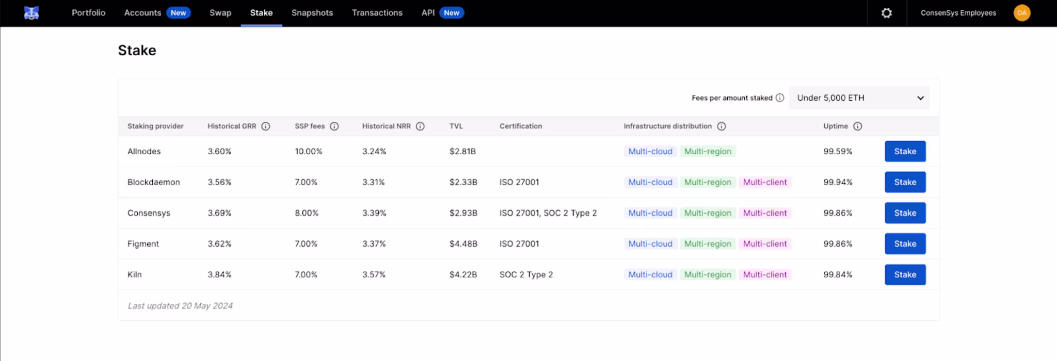
Task: Click the New badge beside Accounts
Action: tap(178, 13)
